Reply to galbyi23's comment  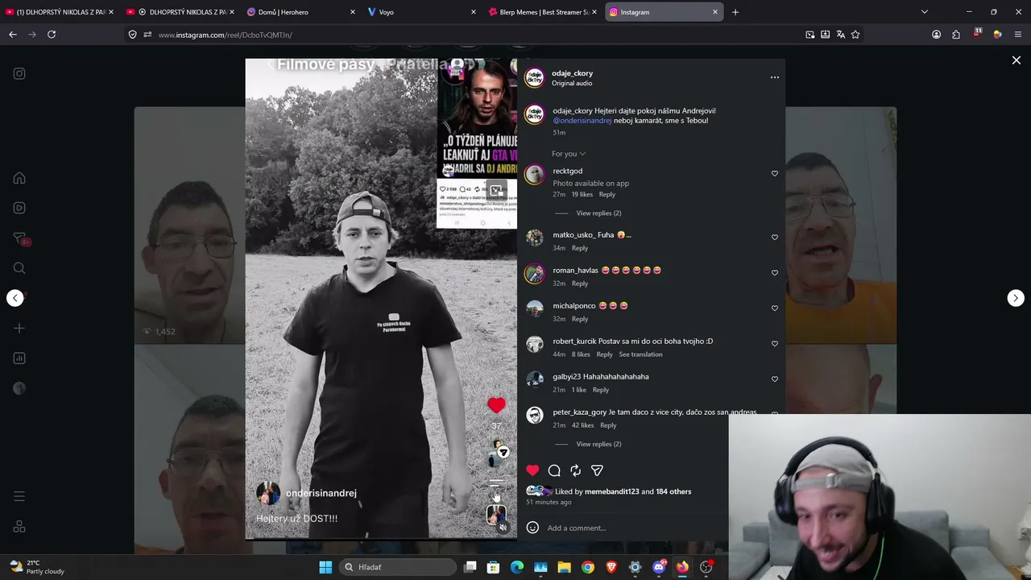click(601, 390)
